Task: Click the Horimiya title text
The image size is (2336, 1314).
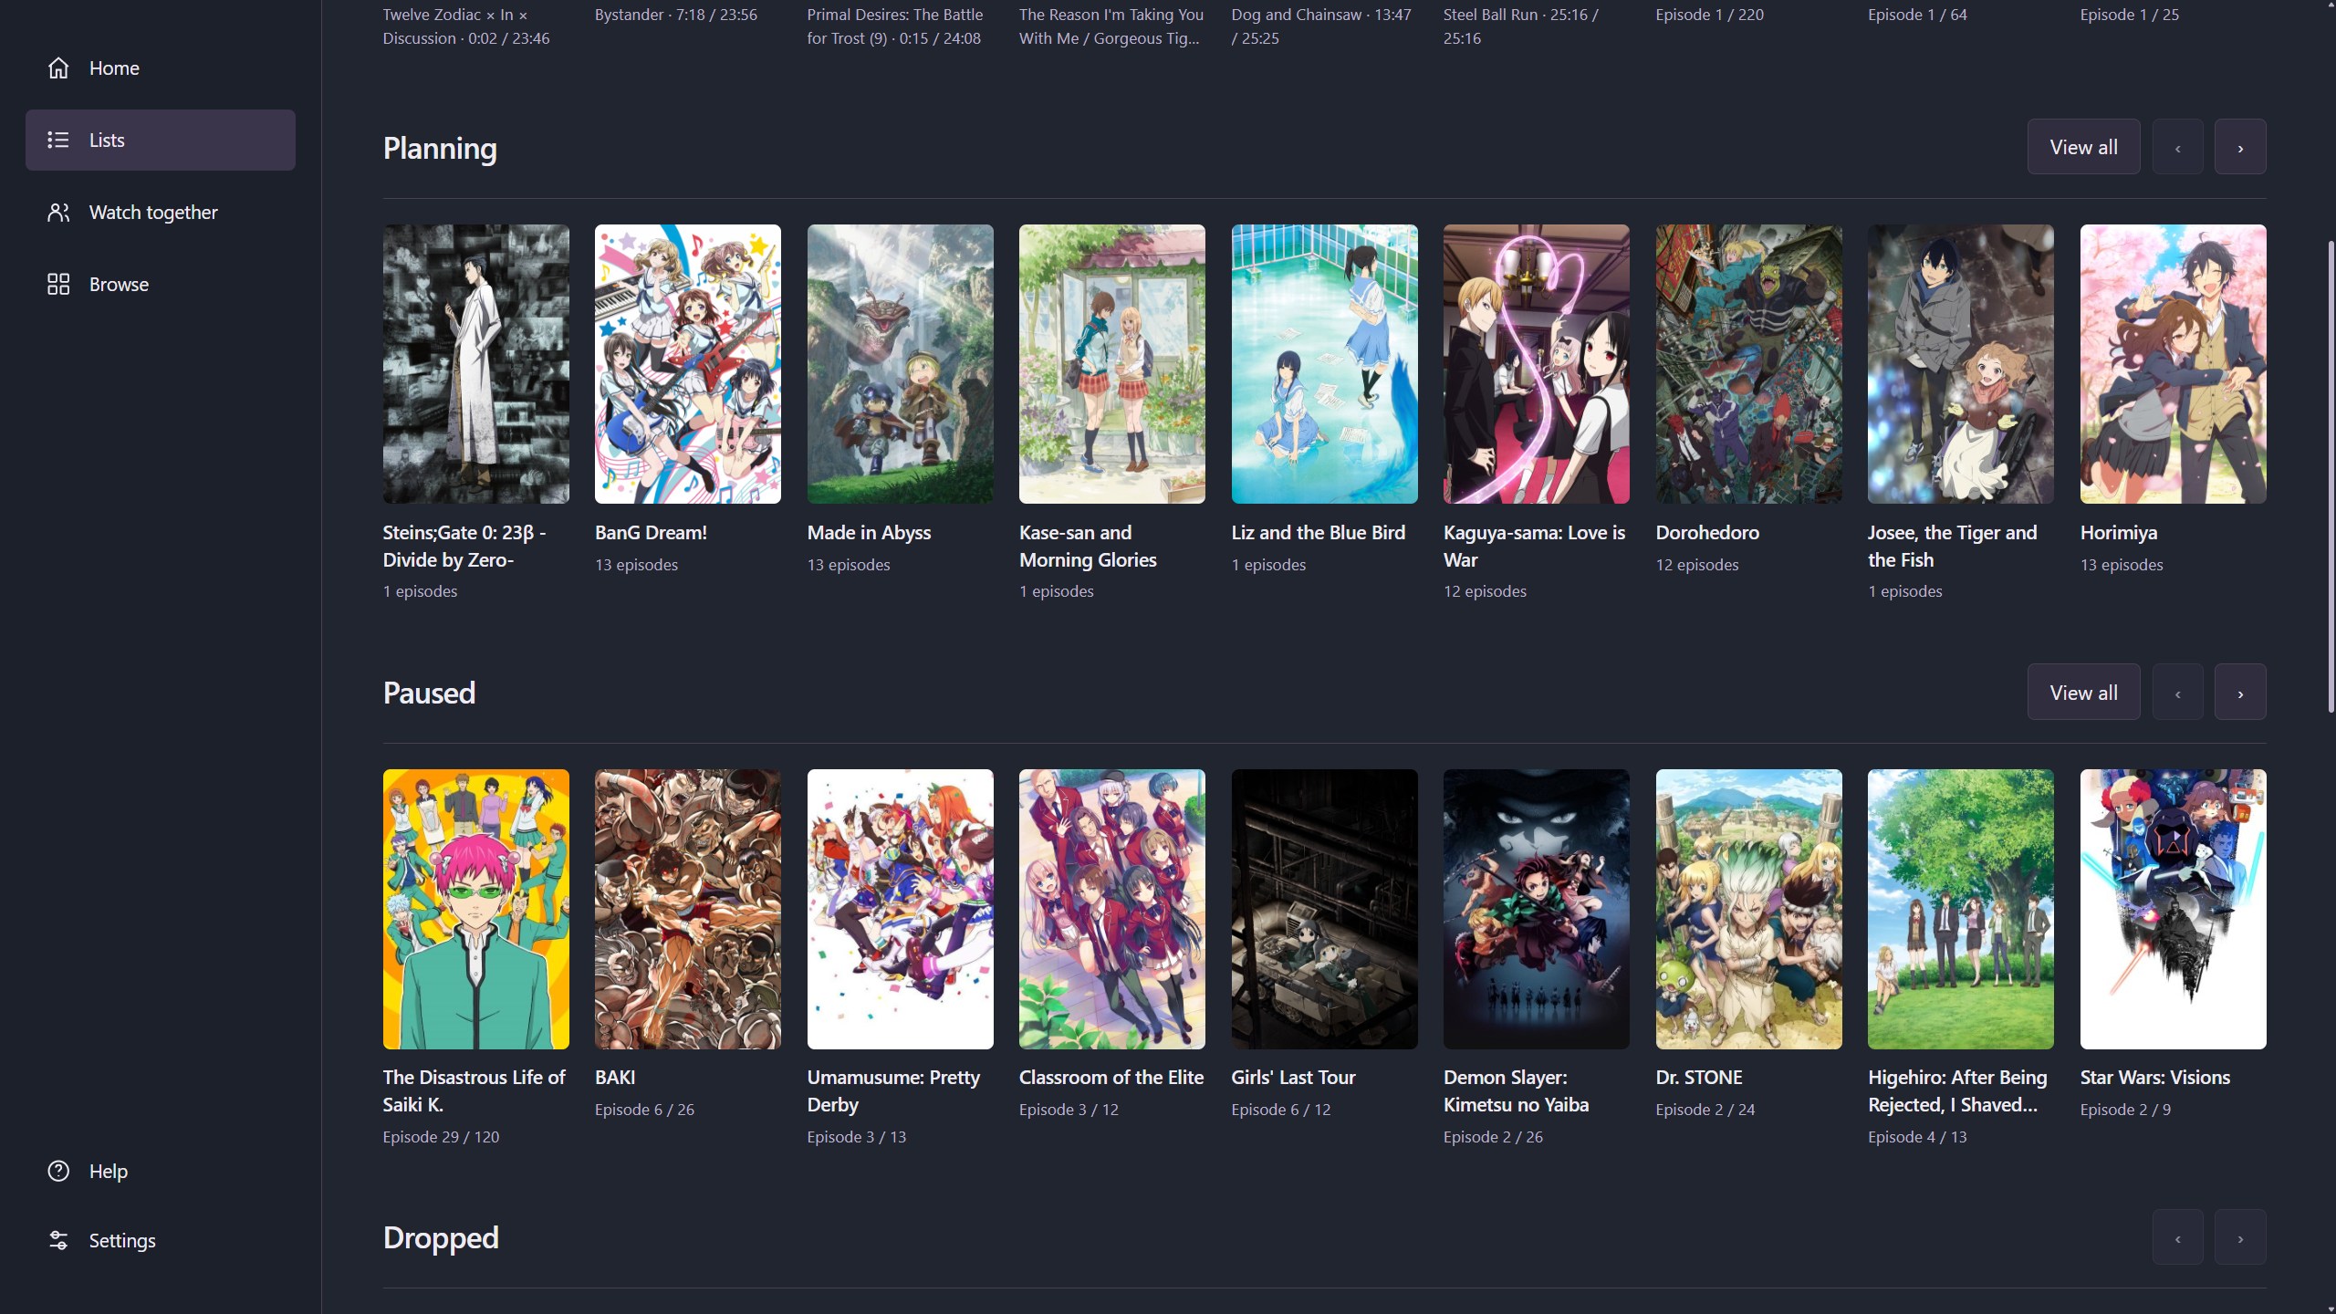Action: 2119,533
